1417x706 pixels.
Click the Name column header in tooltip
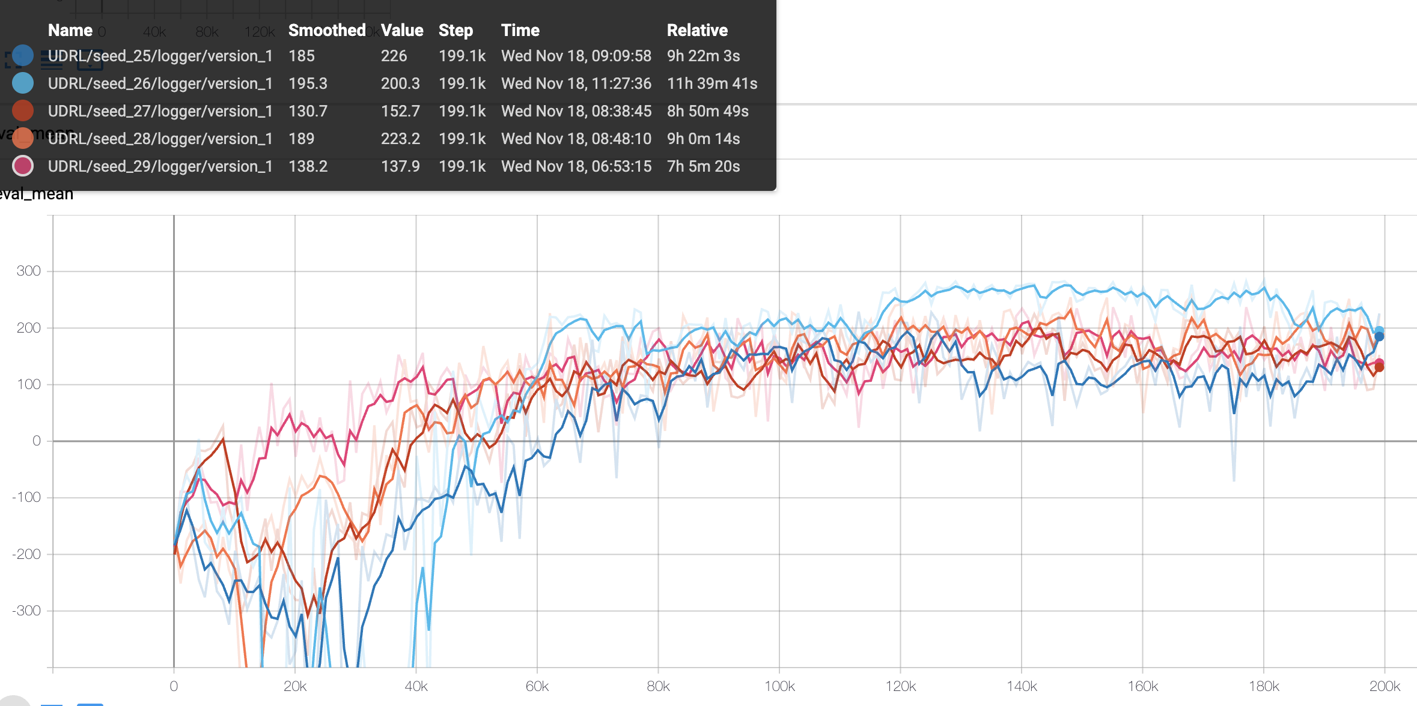[x=70, y=30]
